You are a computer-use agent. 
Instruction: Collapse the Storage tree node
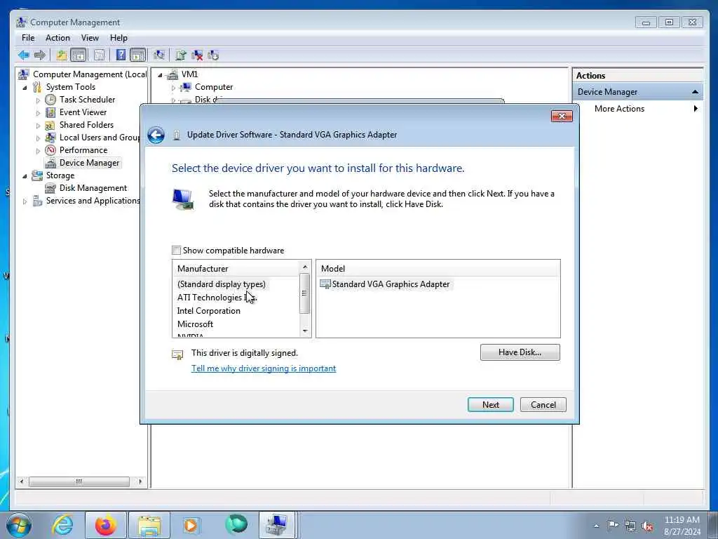(25, 175)
